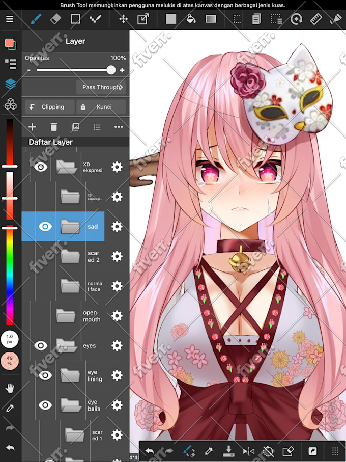This screenshot has width=346, height=462.
Task: Select the bottom bar eyedropper tool
Action: point(209,451)
